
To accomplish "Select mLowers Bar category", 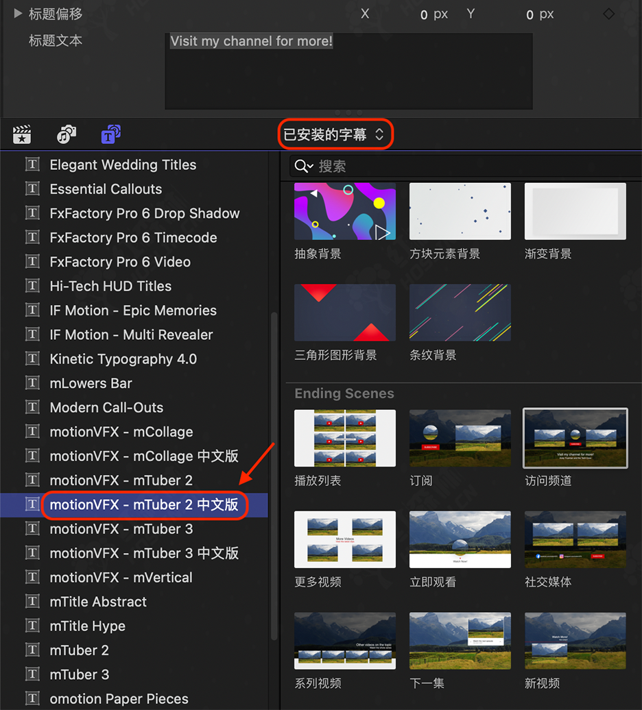I will click(91, 383).
